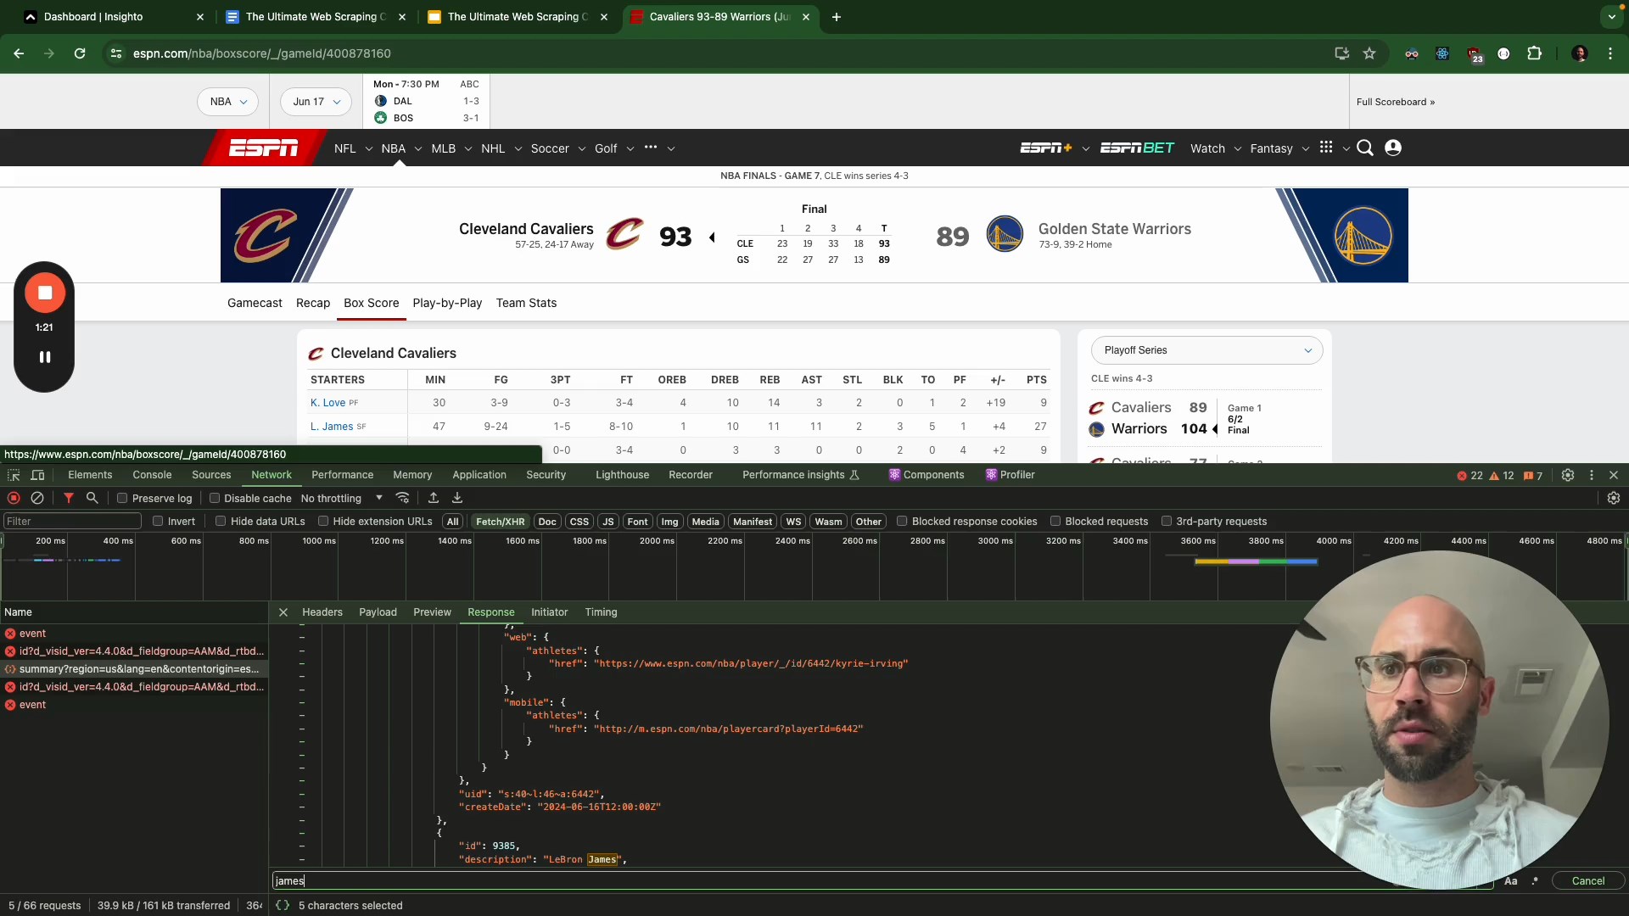The height and width of the screenshot is (916, 1629).
Task: Reload the ESPN page
Action: [x=80, y=53]
